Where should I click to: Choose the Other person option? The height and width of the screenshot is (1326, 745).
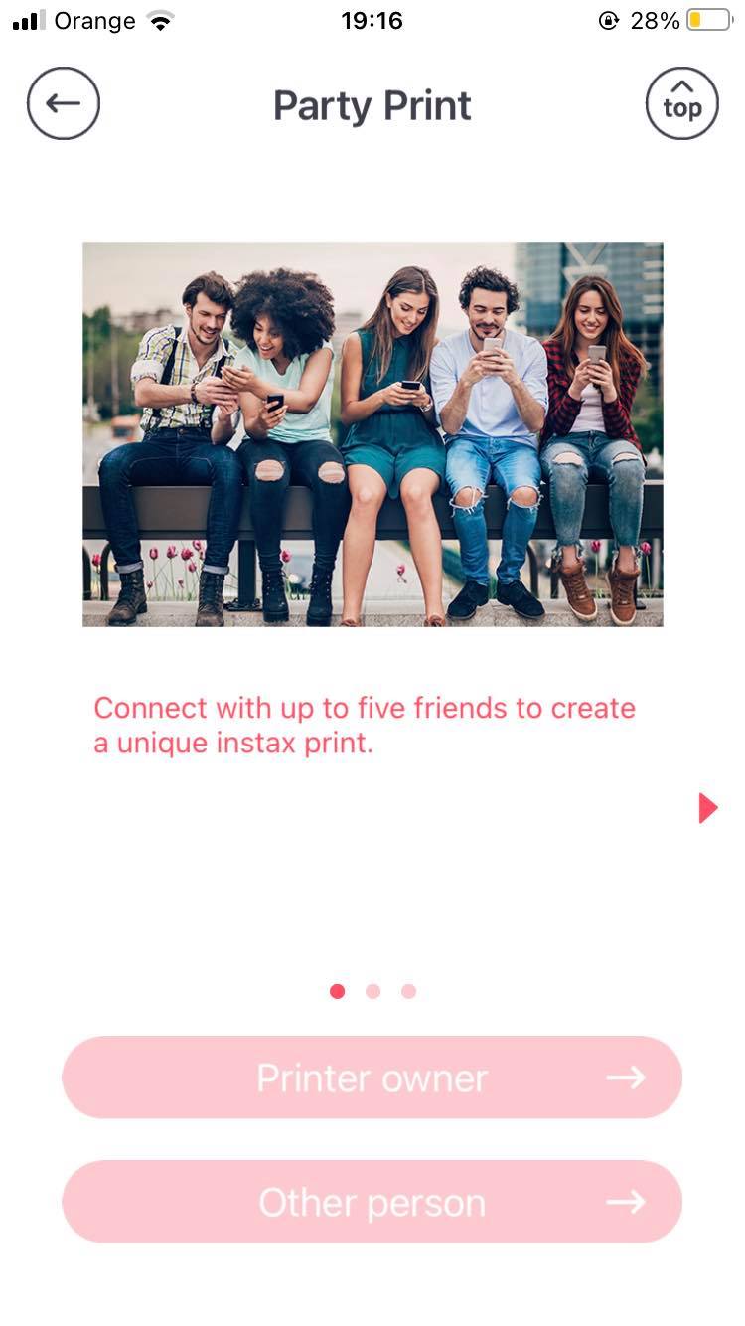pyautogui.click(x=372, y=1202)
